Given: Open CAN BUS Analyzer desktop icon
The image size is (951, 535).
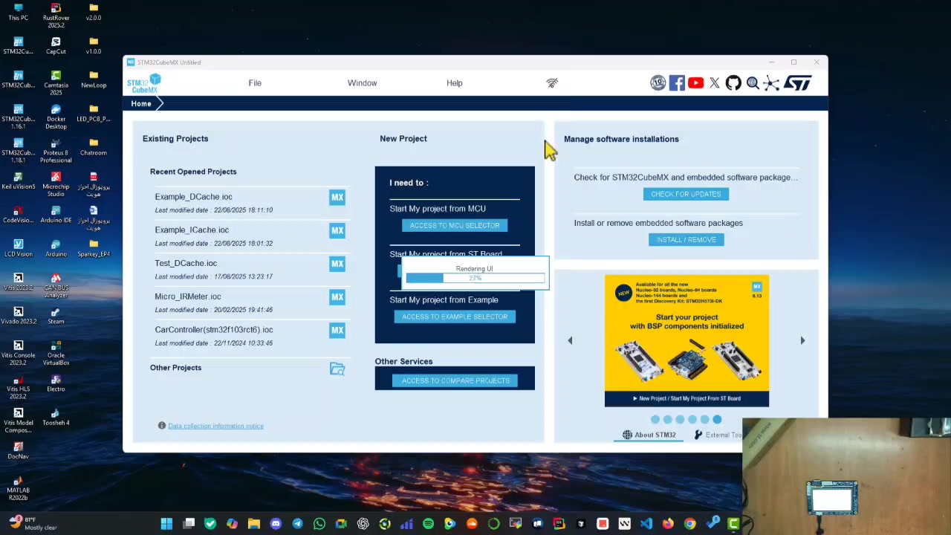Looking at the screenshot, I should [56, 286].
